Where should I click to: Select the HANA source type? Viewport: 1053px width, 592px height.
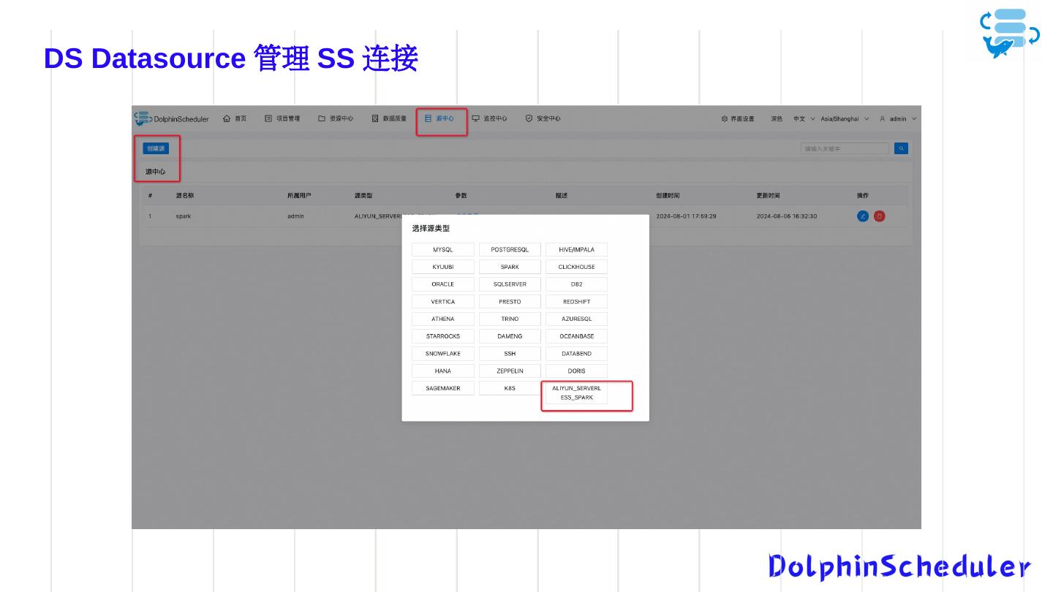443,371
